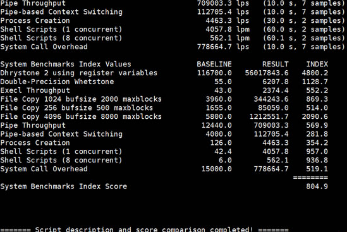Select System Call Overhead baseline 15000.0
This screenshot has height=232, width=347.
216,169
